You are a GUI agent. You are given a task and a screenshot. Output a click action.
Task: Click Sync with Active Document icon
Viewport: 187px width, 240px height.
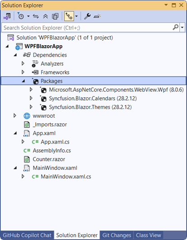click(36, 16)
